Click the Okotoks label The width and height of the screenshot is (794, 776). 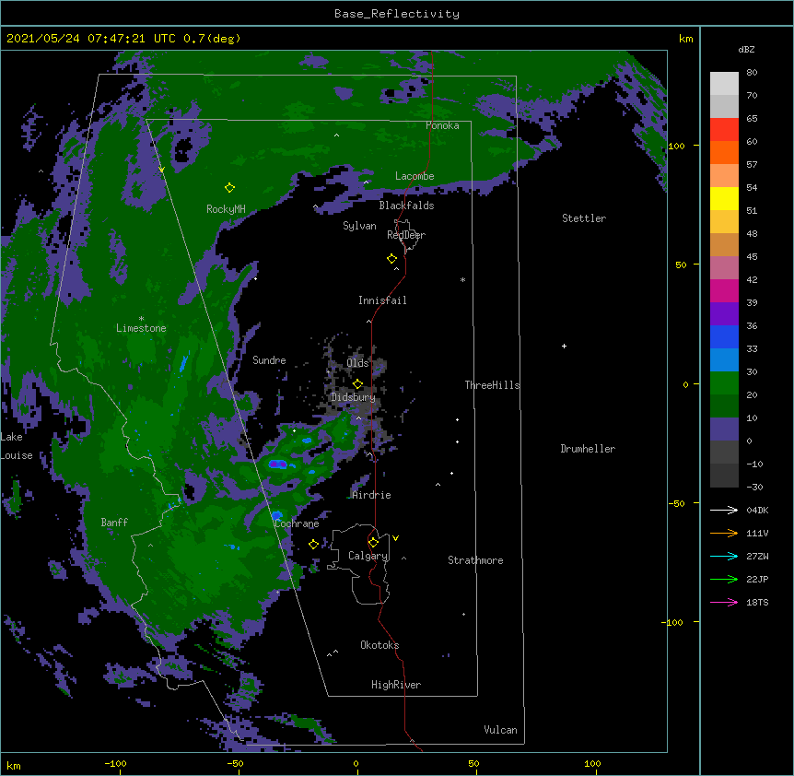[379, 645]
